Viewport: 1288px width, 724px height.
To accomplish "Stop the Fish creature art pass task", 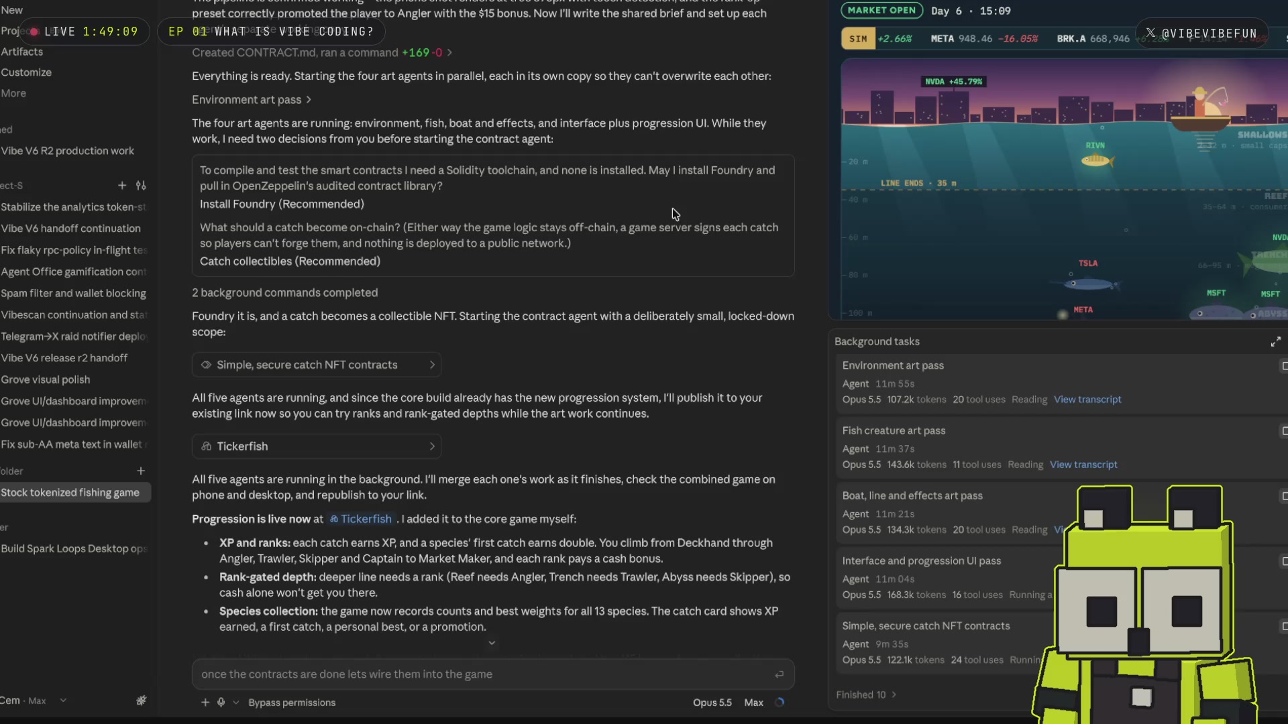I will pos(1284,431).
